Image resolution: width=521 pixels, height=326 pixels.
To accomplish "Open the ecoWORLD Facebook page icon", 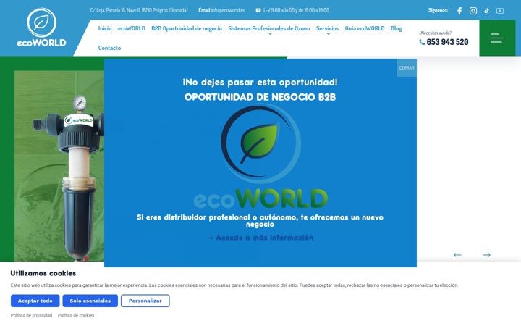I will tap(459, 11).
